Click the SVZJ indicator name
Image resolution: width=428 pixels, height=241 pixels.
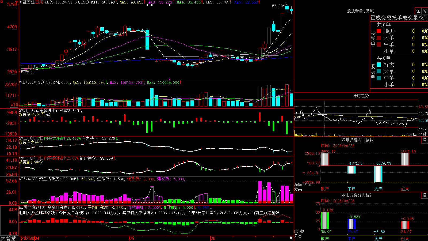(23, 110)
